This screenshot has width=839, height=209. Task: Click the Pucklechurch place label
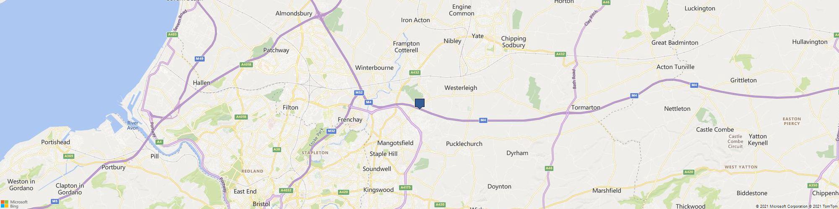point(464,144)
